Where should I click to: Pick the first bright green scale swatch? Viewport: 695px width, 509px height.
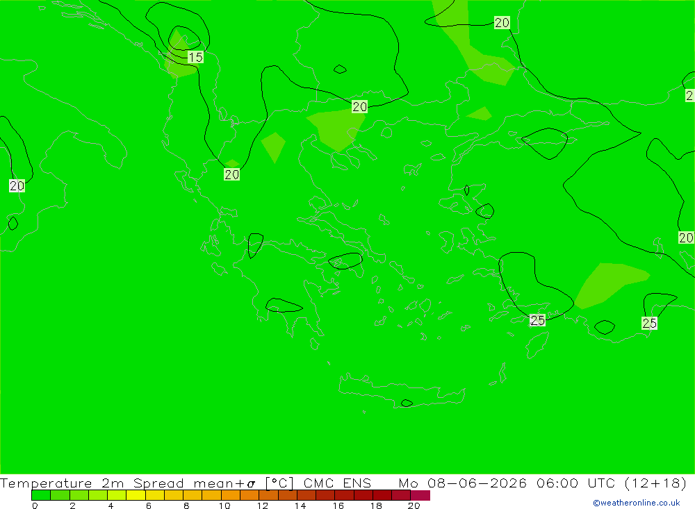point(41,495)
